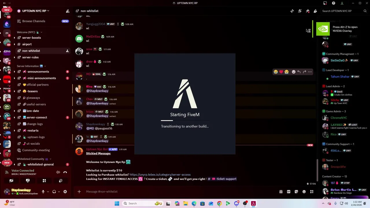This screenshot has height=208, width=370.
Task: Open the GIF picker
Action: click(x=288, y=192)
